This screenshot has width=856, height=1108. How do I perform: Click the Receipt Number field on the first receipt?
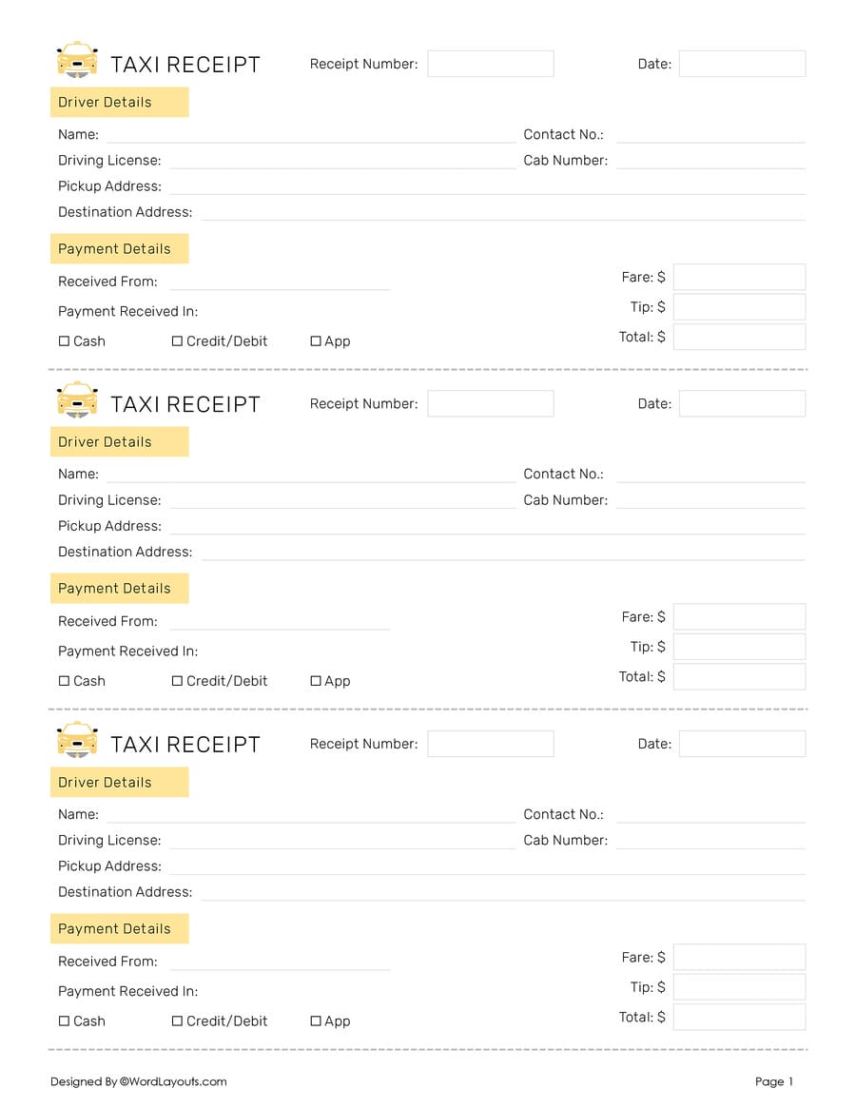pyautogui.click(x=491, y=63)
